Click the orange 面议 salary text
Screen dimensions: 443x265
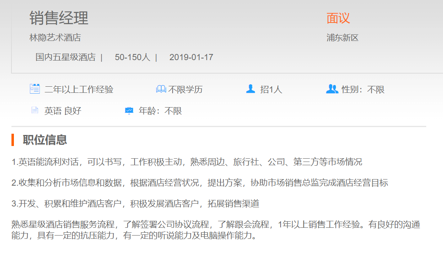pos(338,18)
